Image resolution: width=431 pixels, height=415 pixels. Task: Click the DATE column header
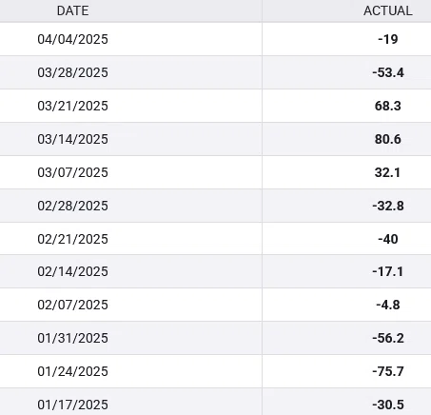(x=72, y=10)
